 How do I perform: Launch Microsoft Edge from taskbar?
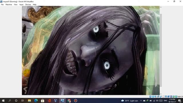point(36,100)
